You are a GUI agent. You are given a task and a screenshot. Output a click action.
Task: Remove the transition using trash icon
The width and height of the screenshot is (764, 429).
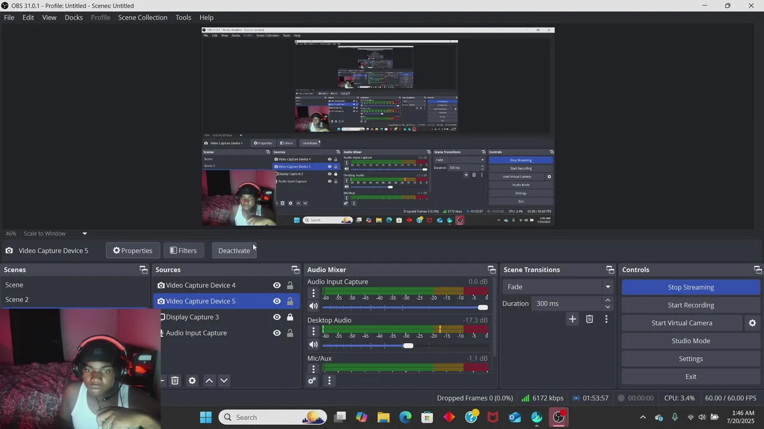coord(590,319)
